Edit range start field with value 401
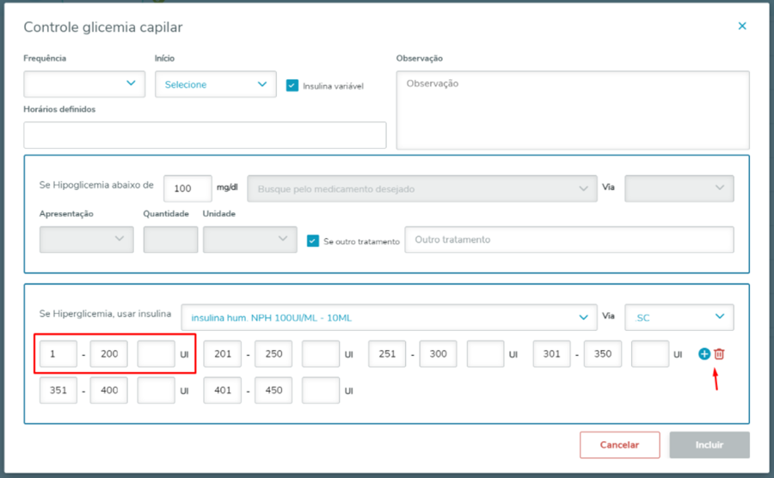Image resolution: width=774 pixels, height=478 pixels. (x=223, y=390)
